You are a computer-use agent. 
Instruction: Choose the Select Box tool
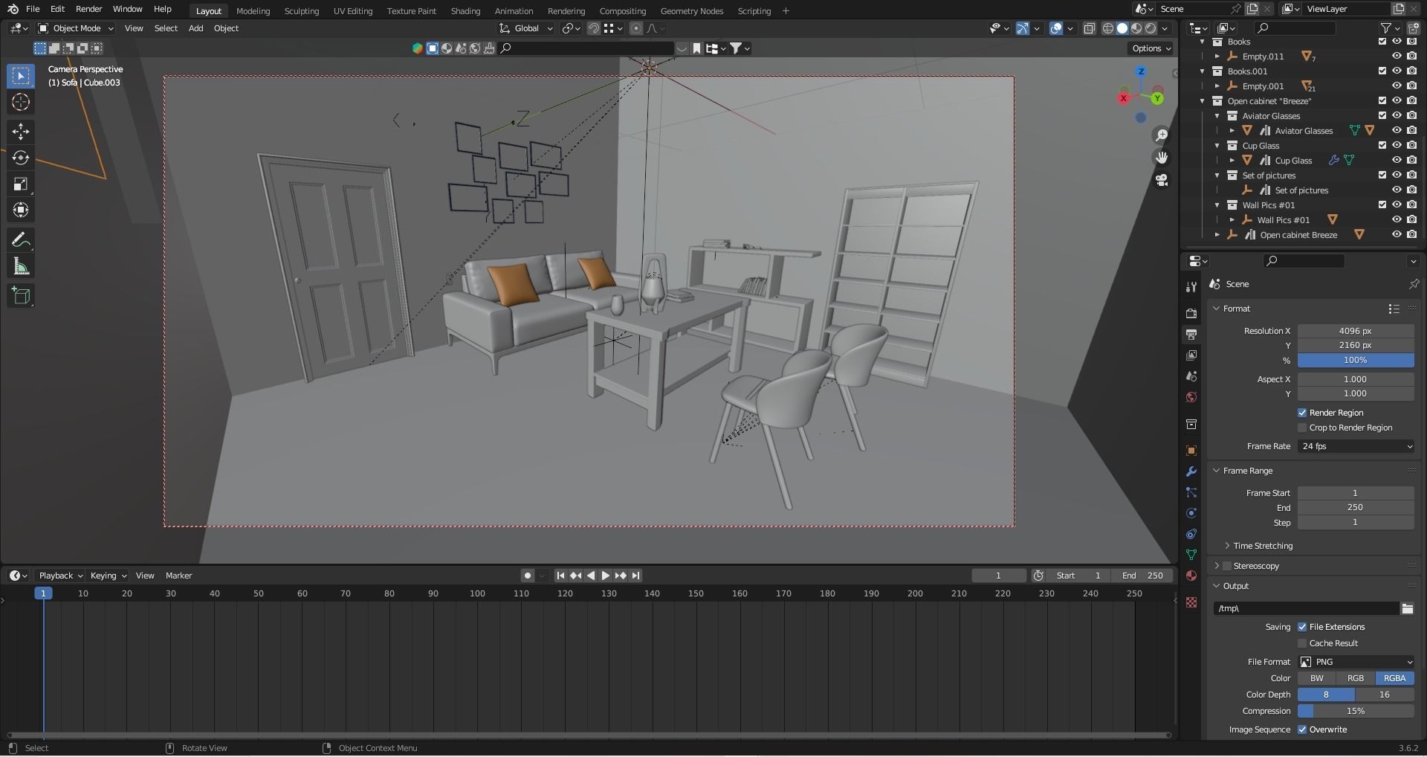pyautogui.click(x=21, y=76)
